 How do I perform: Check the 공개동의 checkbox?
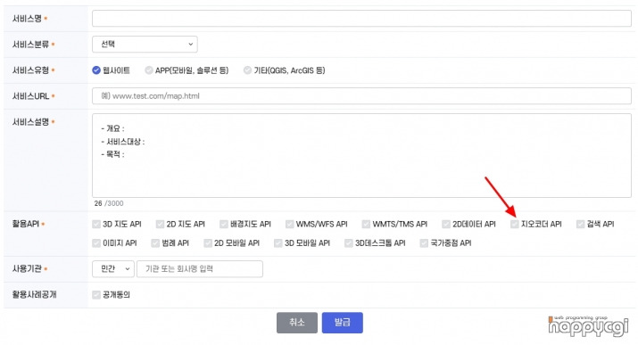(x=96, y=294)
